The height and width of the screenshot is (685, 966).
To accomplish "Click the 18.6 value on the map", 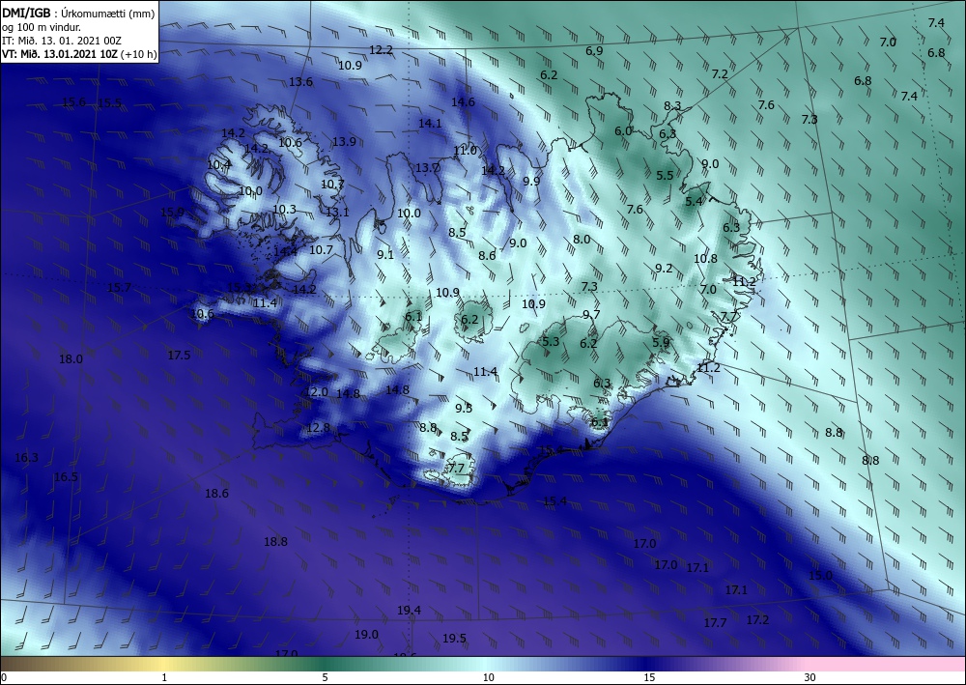I will coord(216,493).
